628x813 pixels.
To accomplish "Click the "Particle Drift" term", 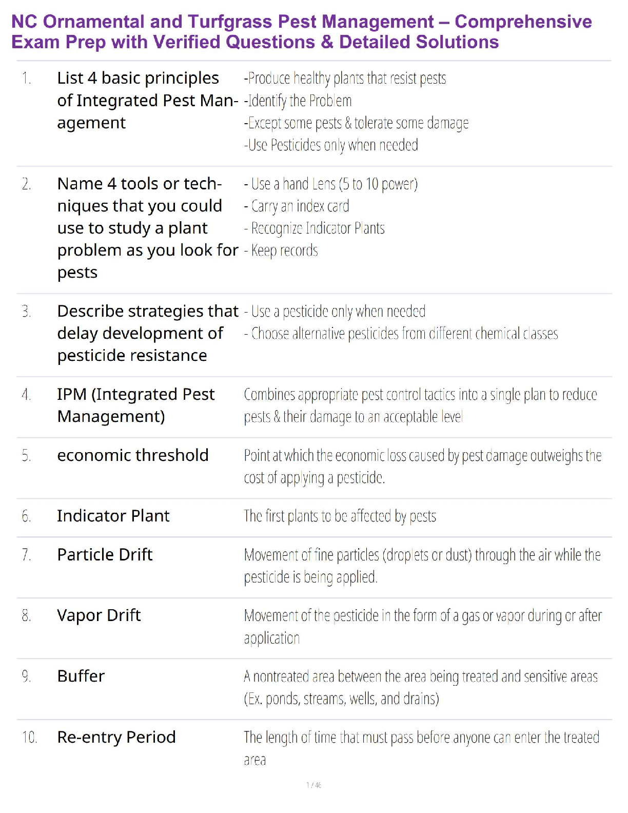I will [x=105, y=555].
